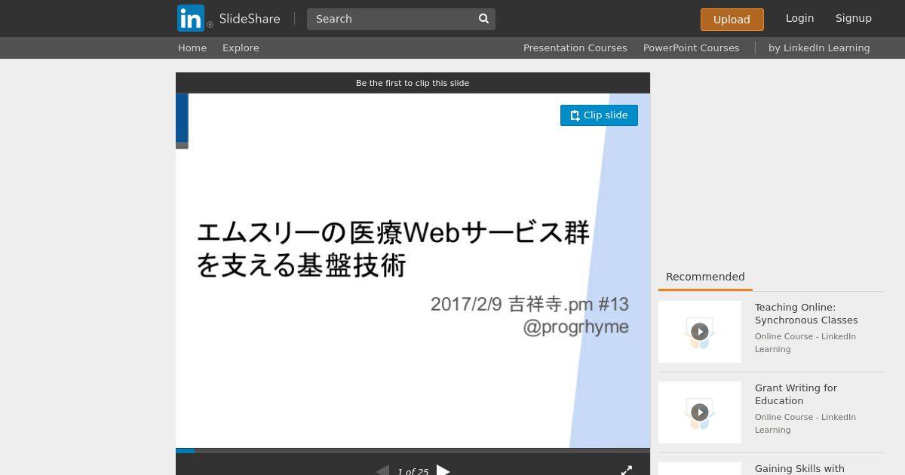Go to next slide arrow
The image size is (905, 475).
pyautogui.click(x=443, y=470)
